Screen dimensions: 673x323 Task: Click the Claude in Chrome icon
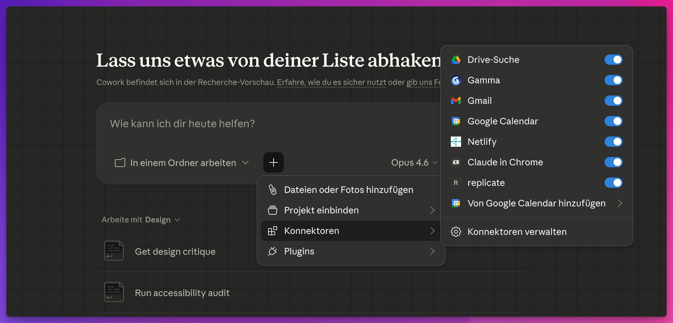coord(456,162)
